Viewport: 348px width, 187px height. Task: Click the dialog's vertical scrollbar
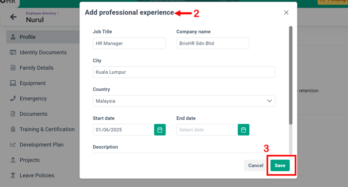290,75
